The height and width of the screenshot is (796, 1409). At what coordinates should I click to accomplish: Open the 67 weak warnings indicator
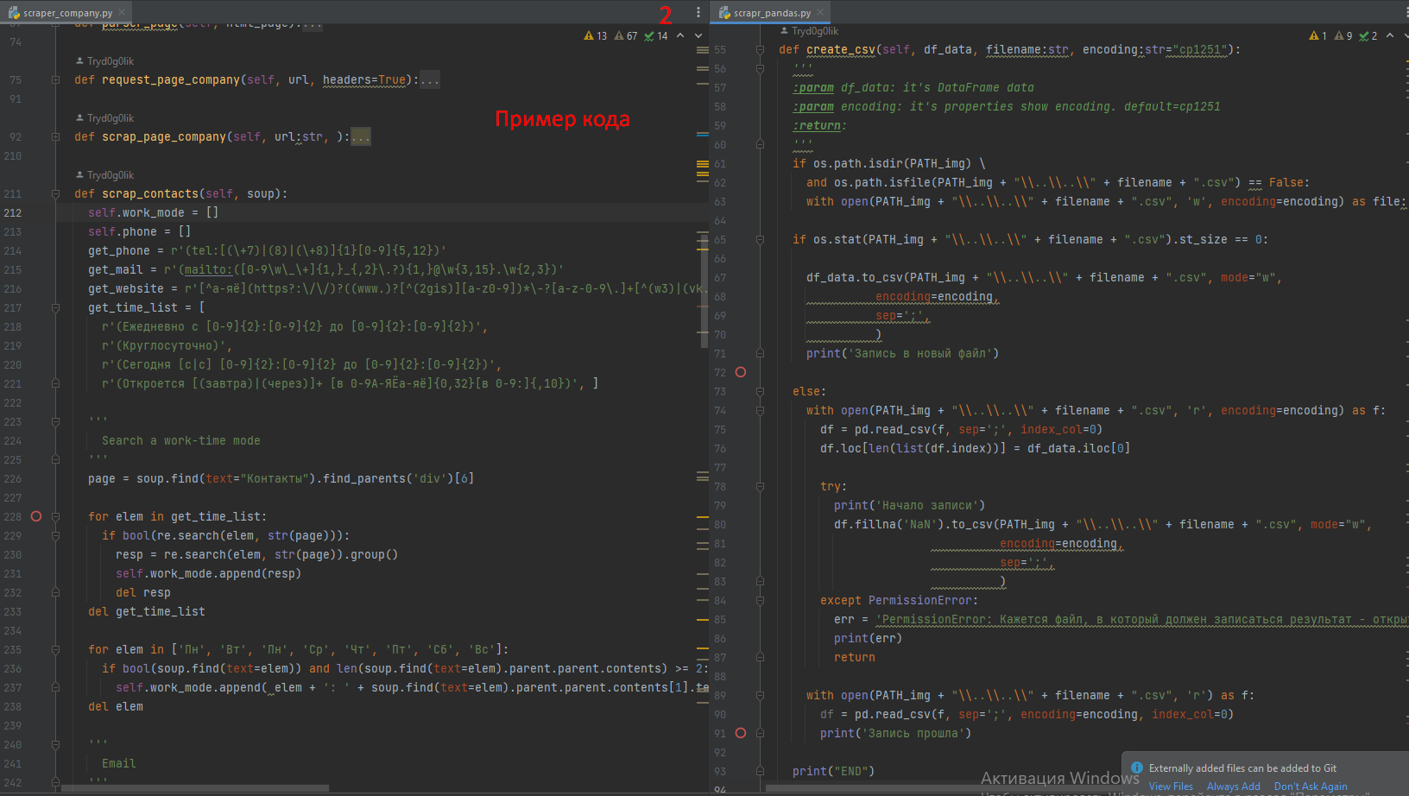626,36
